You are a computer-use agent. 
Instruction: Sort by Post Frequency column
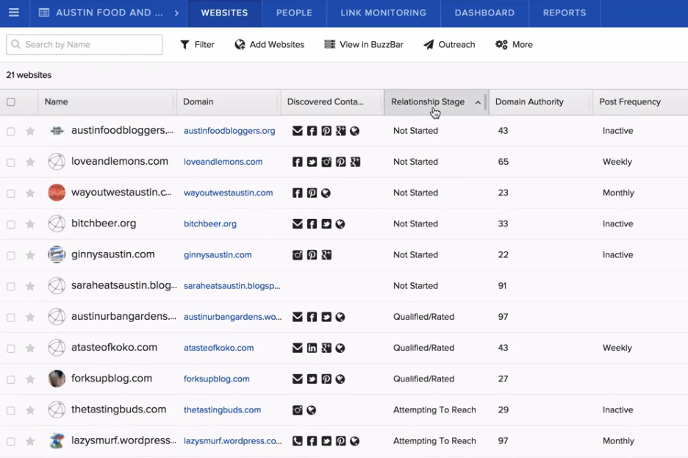tap(640, 101)
